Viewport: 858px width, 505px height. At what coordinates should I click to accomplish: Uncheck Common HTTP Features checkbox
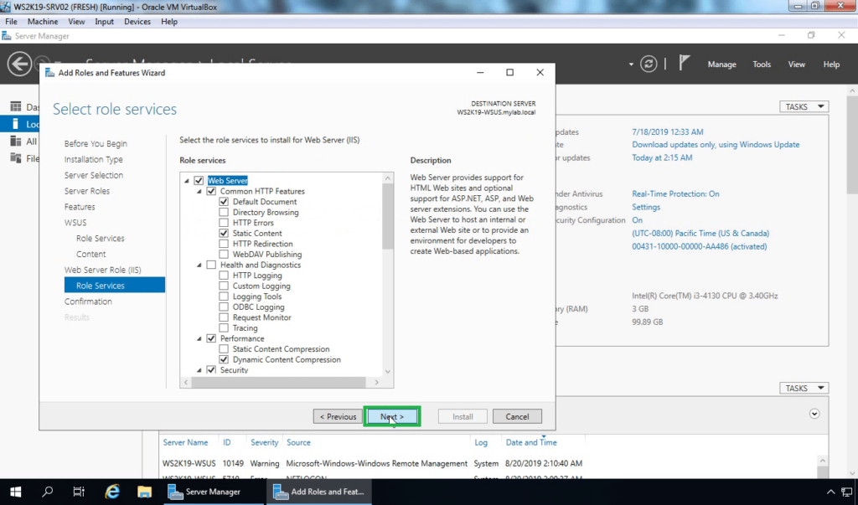211,192
